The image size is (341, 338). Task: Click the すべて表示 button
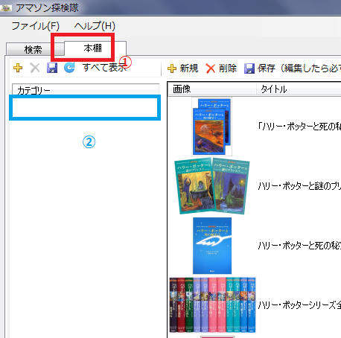pyautogui.click(x=104, y=68)
